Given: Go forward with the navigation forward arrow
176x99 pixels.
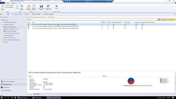Looking at the screenshot, I should 4,14.
